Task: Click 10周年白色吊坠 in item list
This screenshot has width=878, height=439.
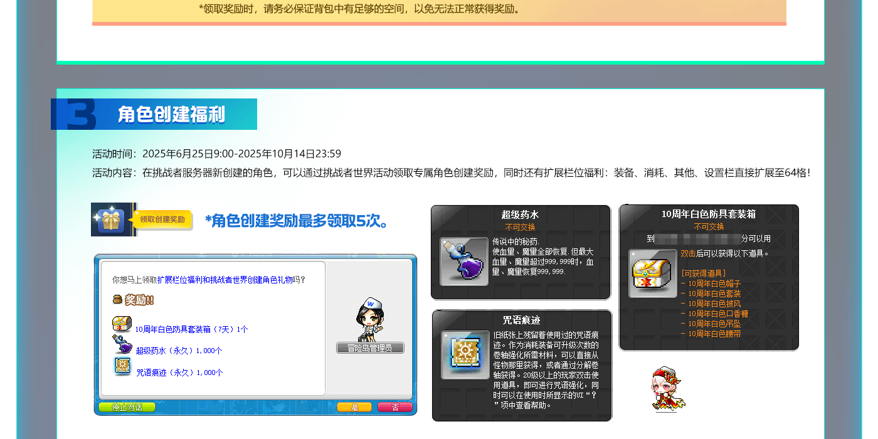Action: 714,324
